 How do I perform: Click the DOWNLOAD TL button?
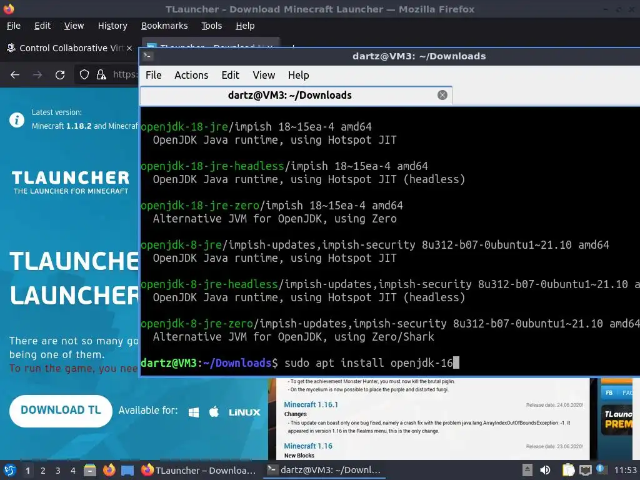[61, 411]
